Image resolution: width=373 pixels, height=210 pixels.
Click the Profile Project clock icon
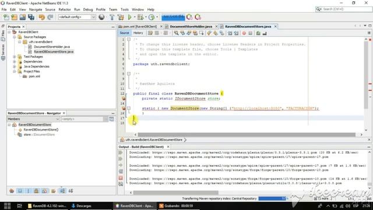(152, 17)
